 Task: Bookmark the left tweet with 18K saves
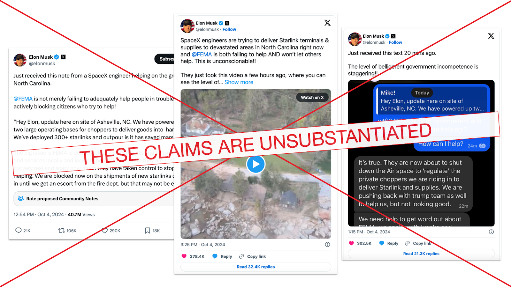(148, 230)
